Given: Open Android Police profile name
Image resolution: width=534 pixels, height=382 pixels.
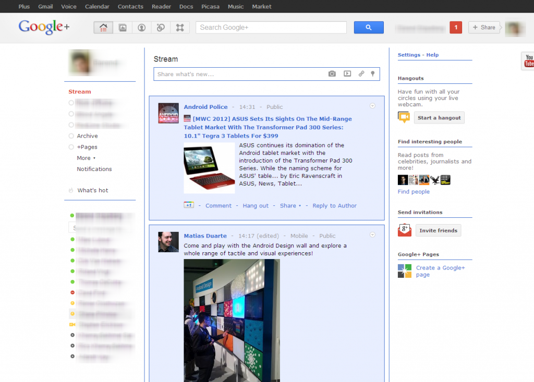Looking at the screenshot, I should coord(205,107).
